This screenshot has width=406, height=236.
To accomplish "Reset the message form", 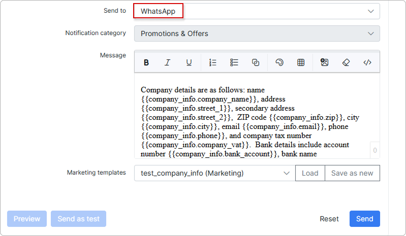I will (329, 219).
